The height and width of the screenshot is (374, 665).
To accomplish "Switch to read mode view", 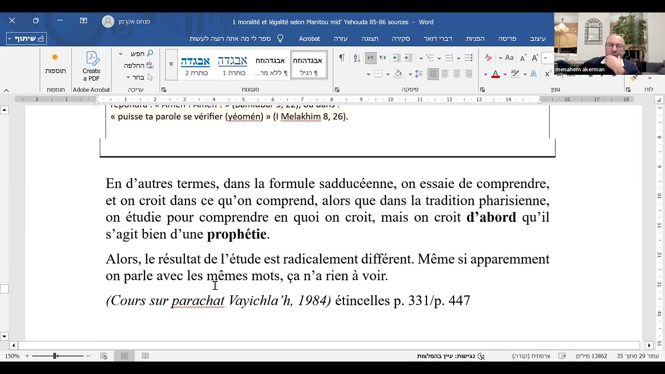I will click(x=145, y=356).
